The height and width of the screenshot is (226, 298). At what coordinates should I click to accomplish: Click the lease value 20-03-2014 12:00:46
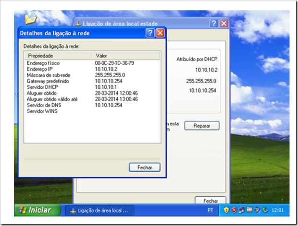coord(116,93)
